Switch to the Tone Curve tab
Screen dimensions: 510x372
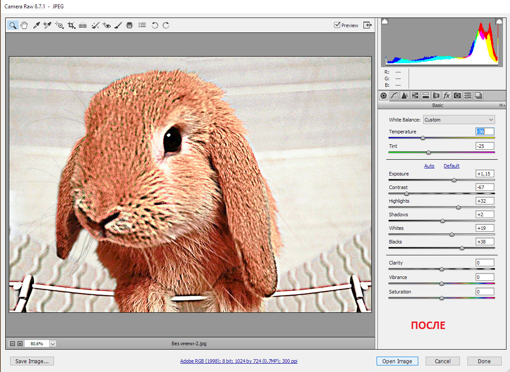point(394,96)
